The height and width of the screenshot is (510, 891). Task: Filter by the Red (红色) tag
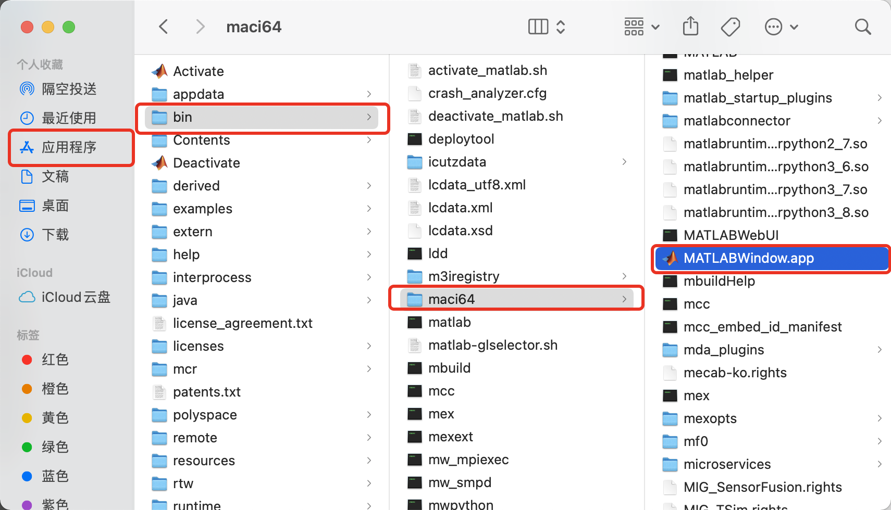(x=45, y=360)
